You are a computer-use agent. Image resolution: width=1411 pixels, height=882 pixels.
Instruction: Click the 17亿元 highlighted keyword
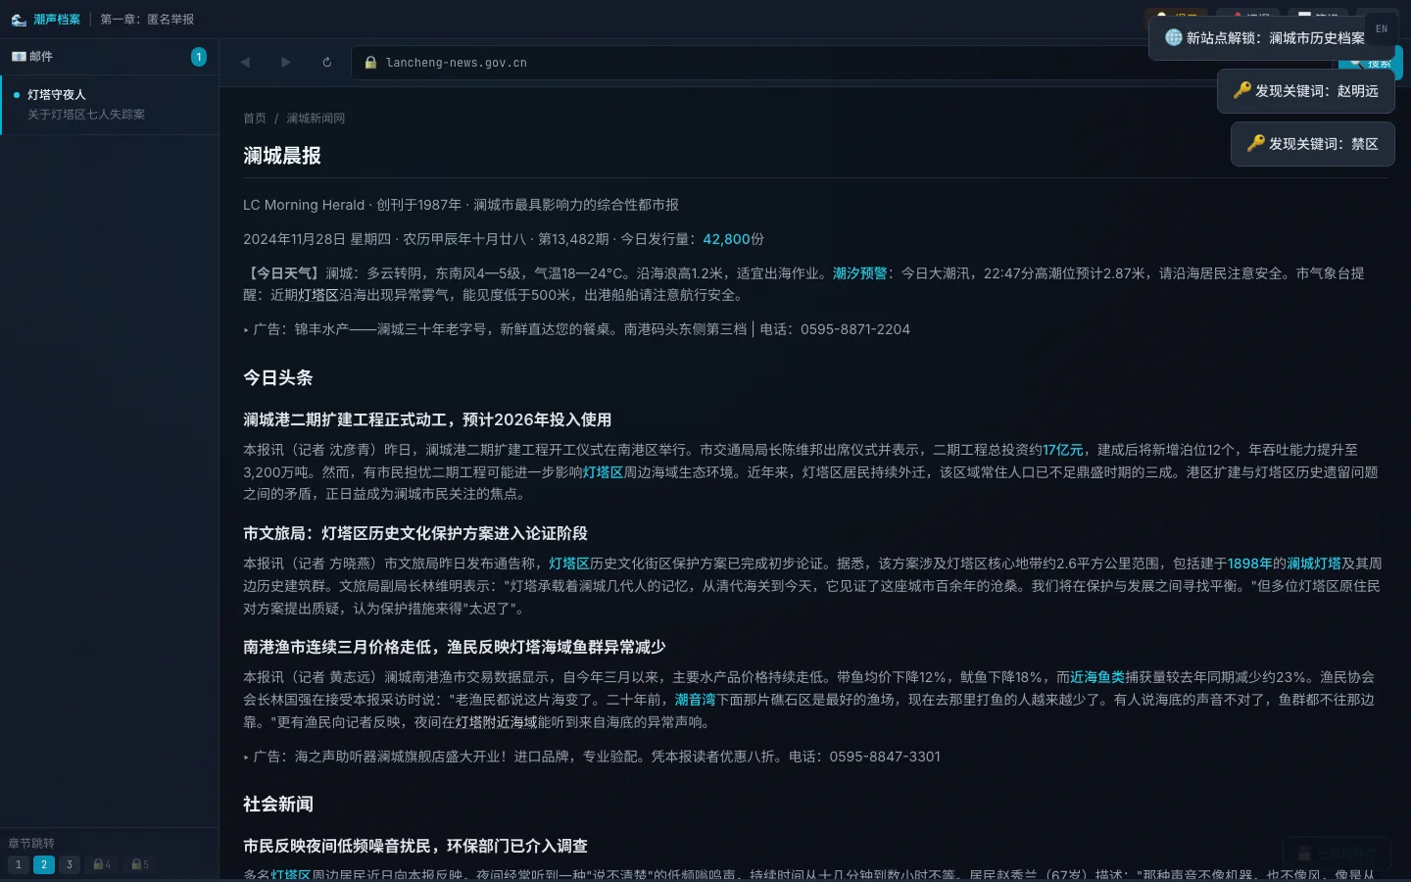click(1063, 450)
